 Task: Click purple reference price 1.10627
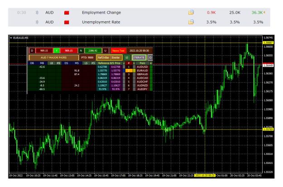[x=116, y=86]
